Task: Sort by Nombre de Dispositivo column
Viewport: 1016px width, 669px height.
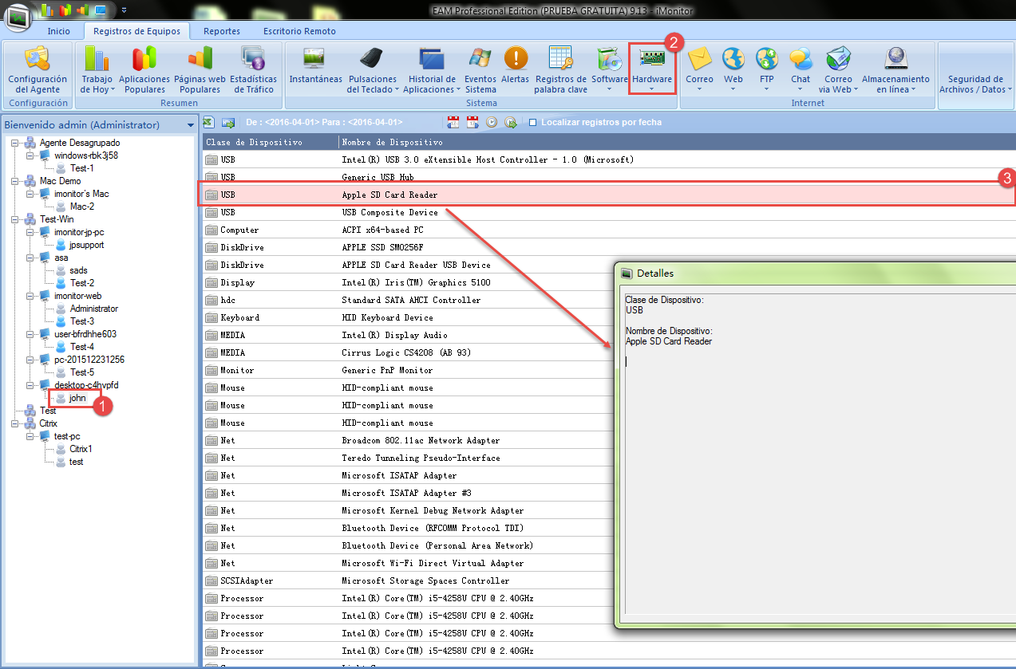Action: [677, 142]
